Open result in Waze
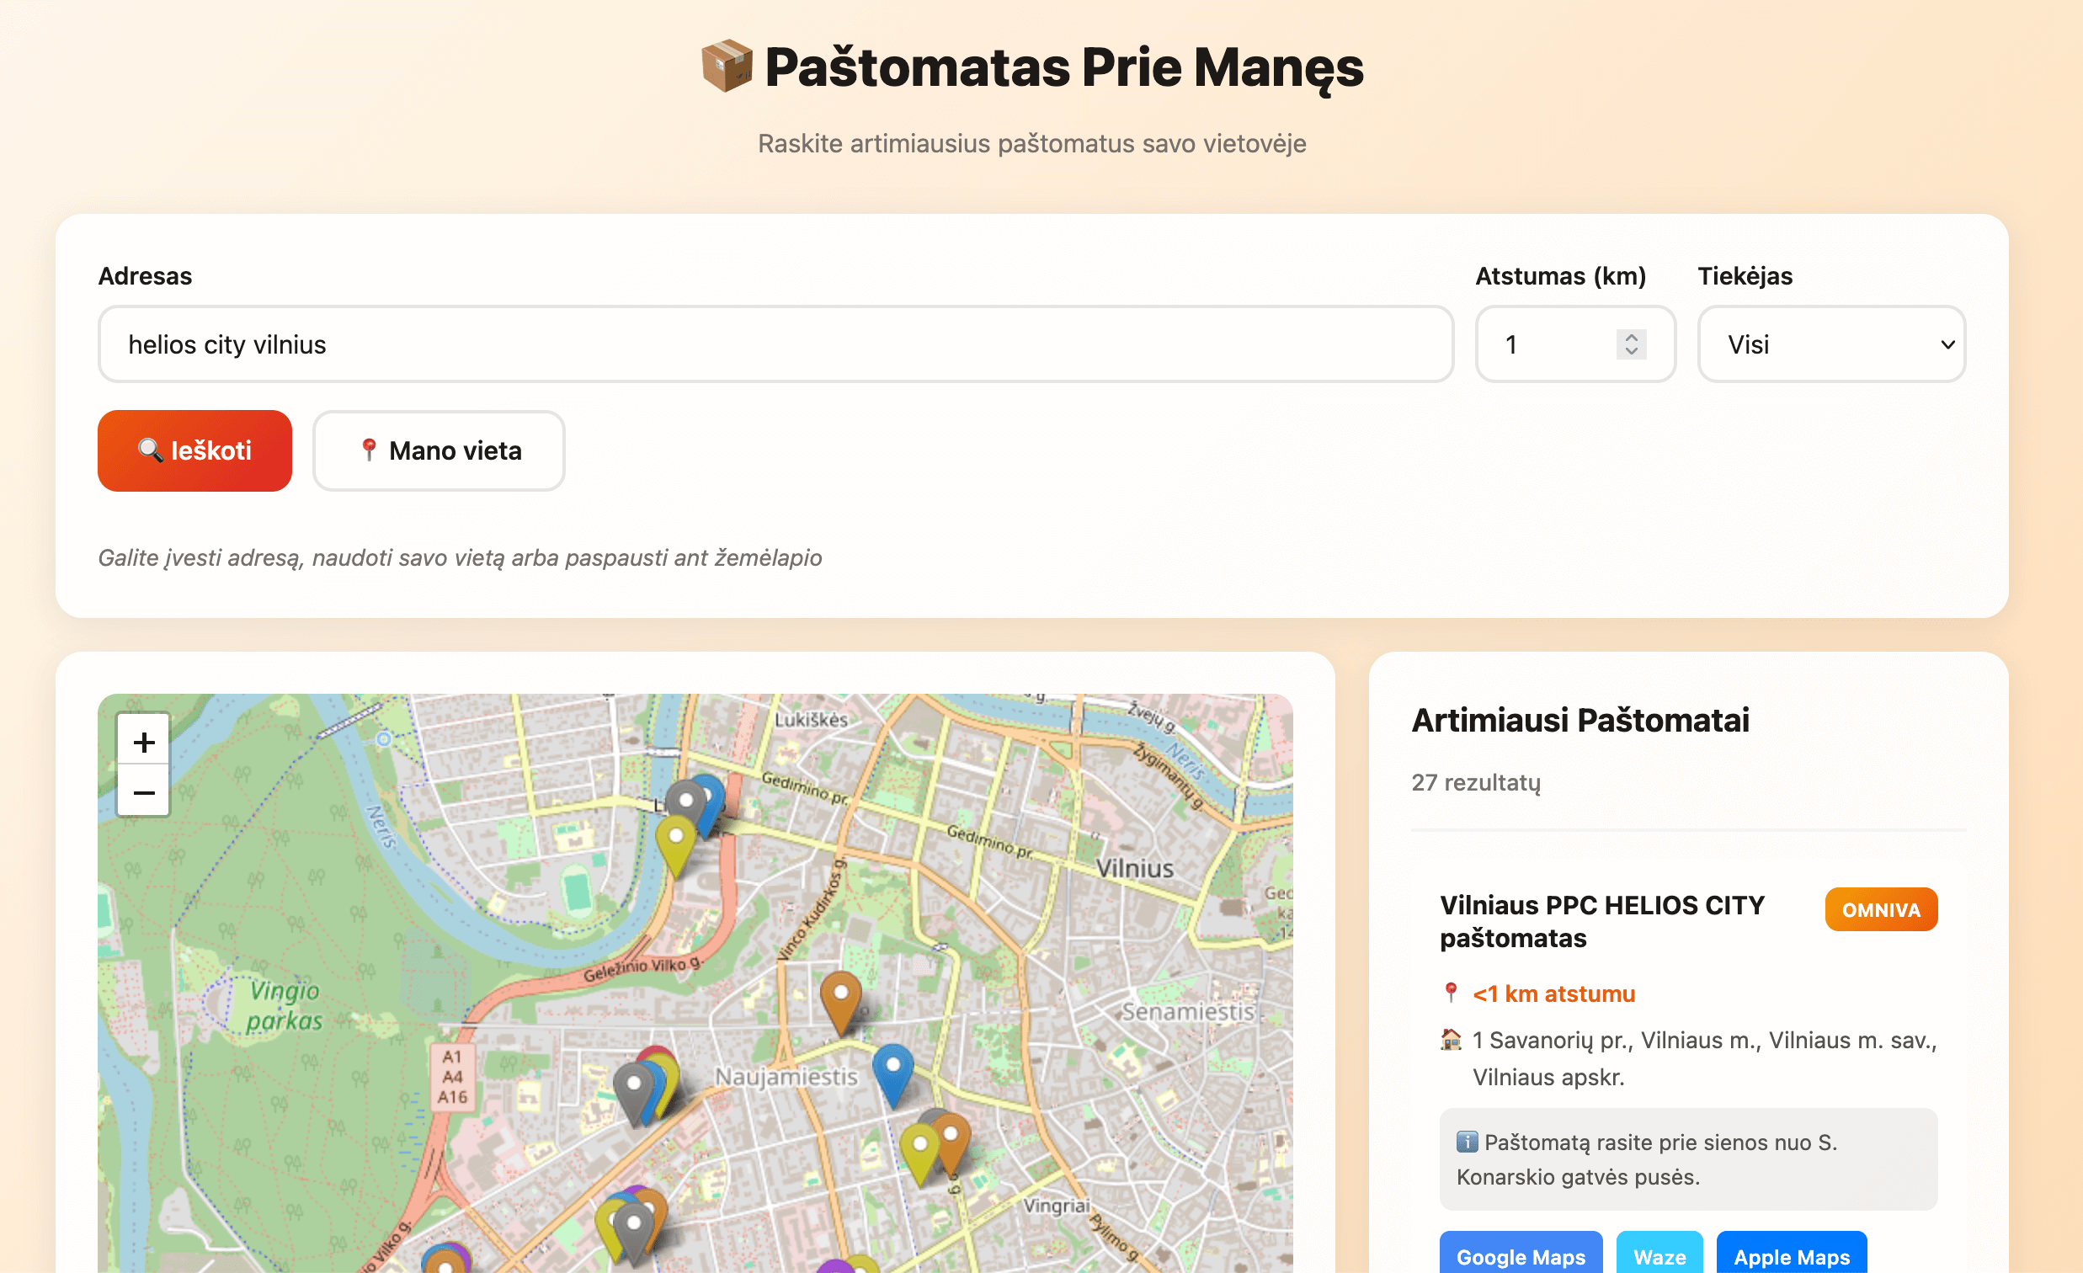Image resolution: width=2083 pixels, height=1273 pixels. pos(1659,1255)
